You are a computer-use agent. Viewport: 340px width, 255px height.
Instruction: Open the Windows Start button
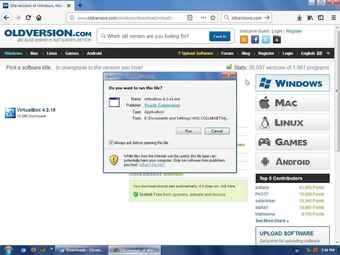(8, 250)
